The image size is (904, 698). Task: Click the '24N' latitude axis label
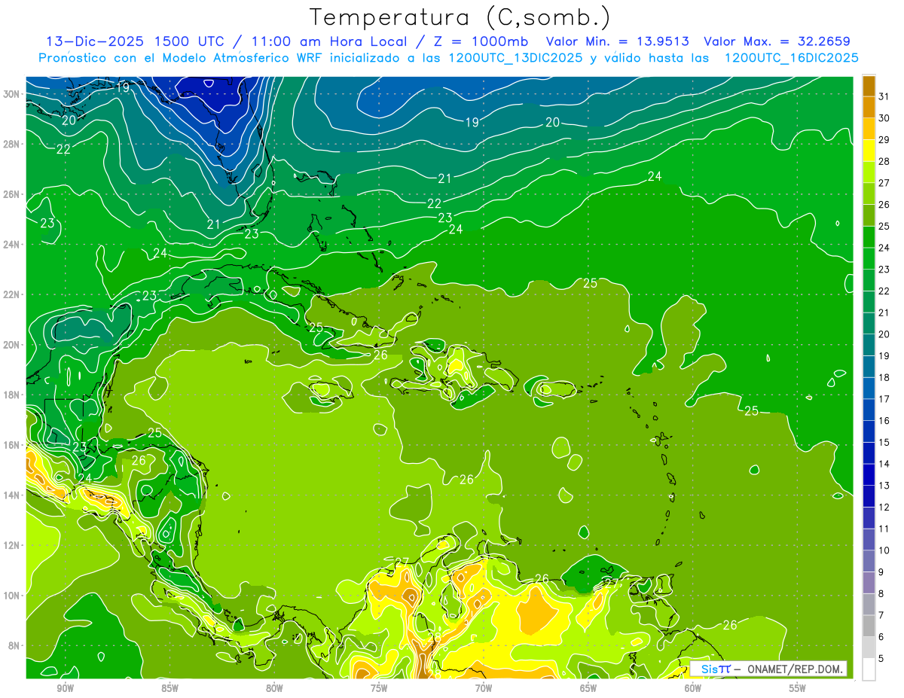coord(12,245)
